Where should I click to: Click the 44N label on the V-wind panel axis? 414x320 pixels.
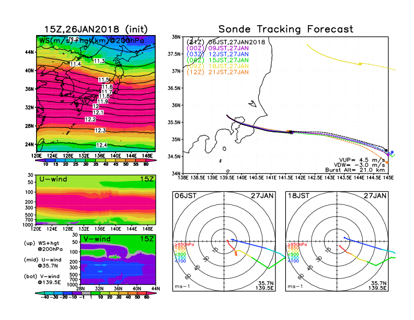pos(156,289)
